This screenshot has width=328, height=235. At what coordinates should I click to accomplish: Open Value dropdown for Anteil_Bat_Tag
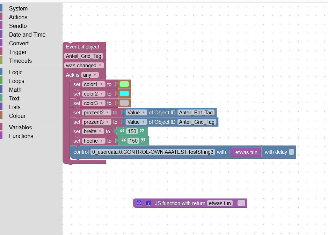(x=136, y=113)
